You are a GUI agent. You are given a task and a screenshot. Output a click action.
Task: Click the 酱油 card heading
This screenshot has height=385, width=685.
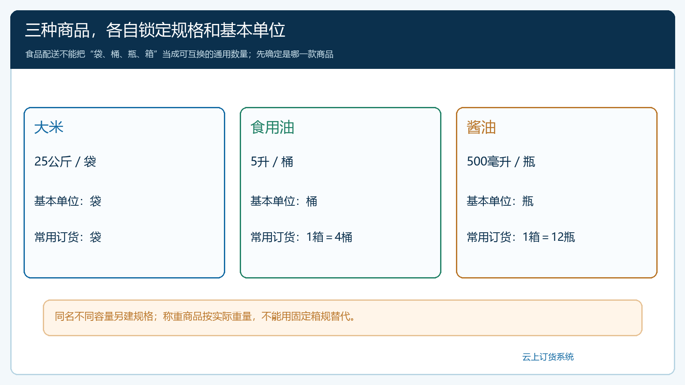(x=481, y=127)
